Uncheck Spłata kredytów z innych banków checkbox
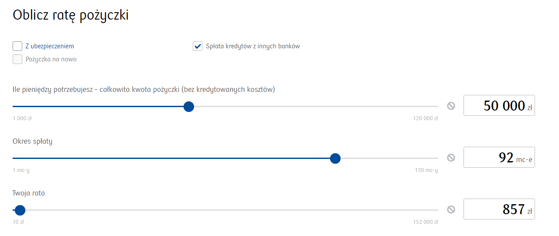The height and width of the screenshot is (236, 559). [x=198, y=46]
